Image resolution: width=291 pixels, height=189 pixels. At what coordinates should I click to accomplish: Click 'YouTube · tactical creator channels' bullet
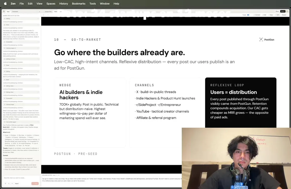[x=162, y=111]
